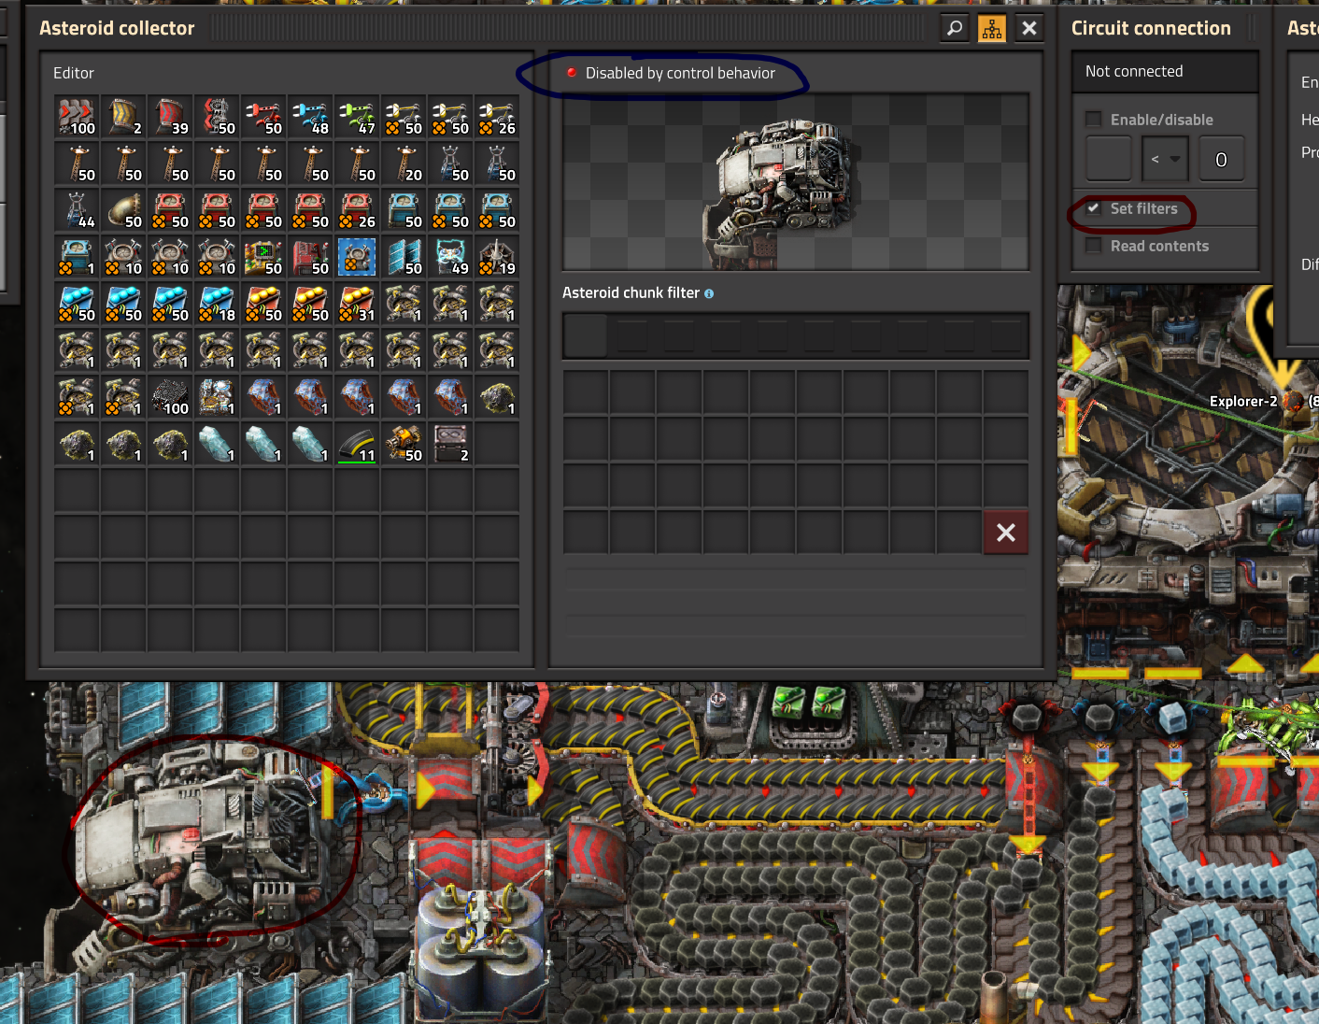The height and width of the screenshot is (1024, 1319).
Task: Click the empty signal selector slot
Action: coord(1109,160)
